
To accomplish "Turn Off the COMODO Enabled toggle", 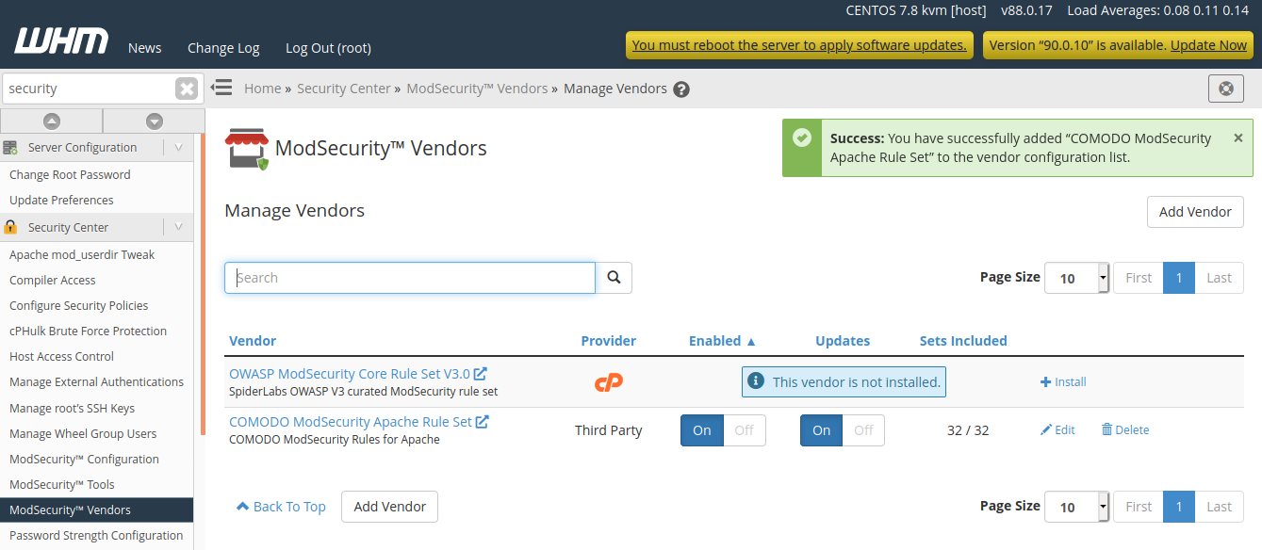I will click(745, 429).
